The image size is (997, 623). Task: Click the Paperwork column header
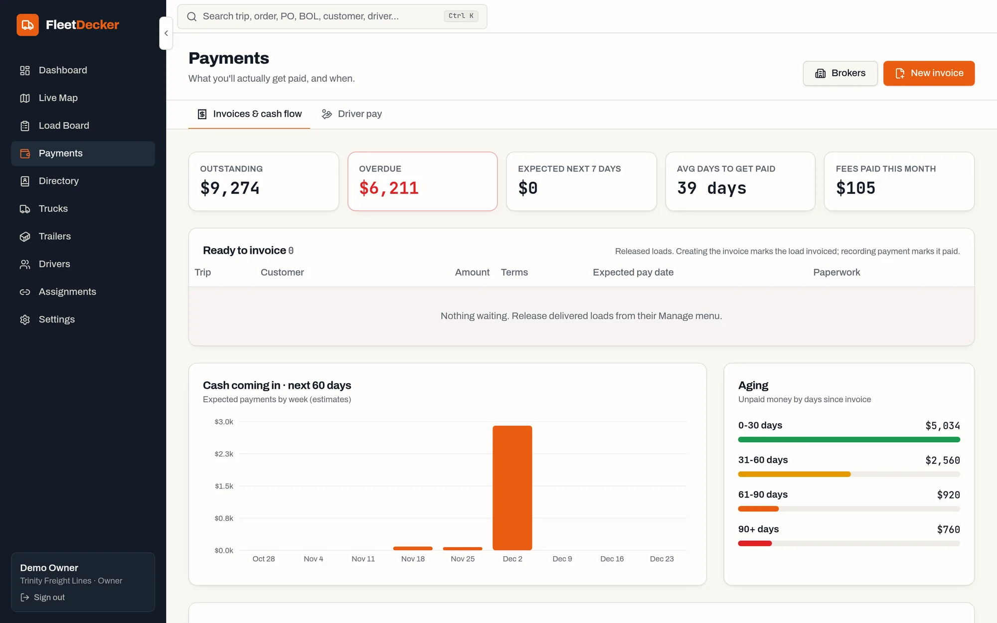click(836, 273)
